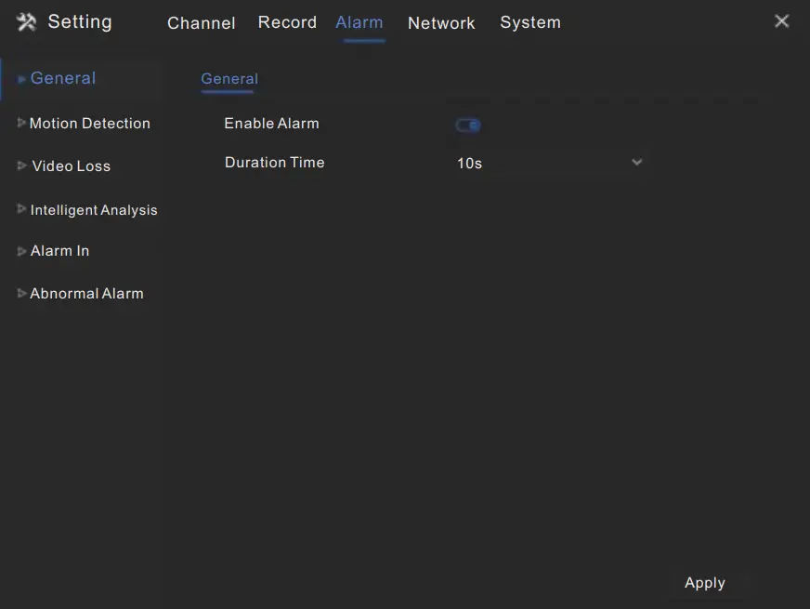Image resolution: width=810 pixels, height=609 pixels.
Task: Select the General sub-tab heading
Action: tap(229, 79)
